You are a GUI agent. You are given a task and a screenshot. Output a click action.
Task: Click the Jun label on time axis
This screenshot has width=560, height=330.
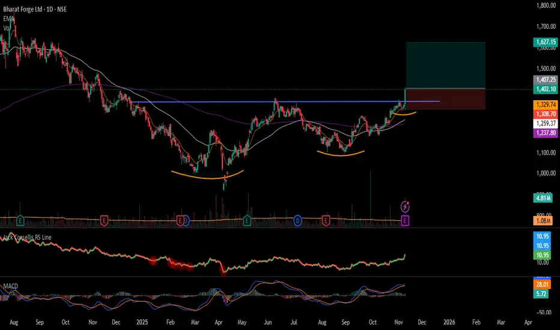[267, 322]
